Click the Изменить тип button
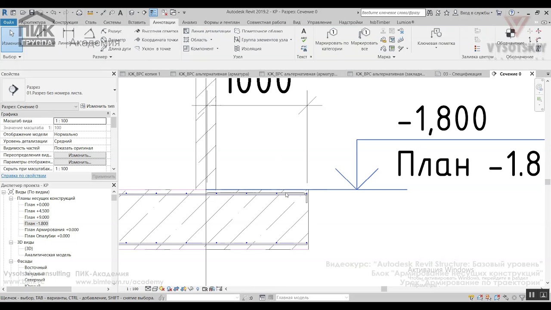The image size is (551, 310). 97,106
